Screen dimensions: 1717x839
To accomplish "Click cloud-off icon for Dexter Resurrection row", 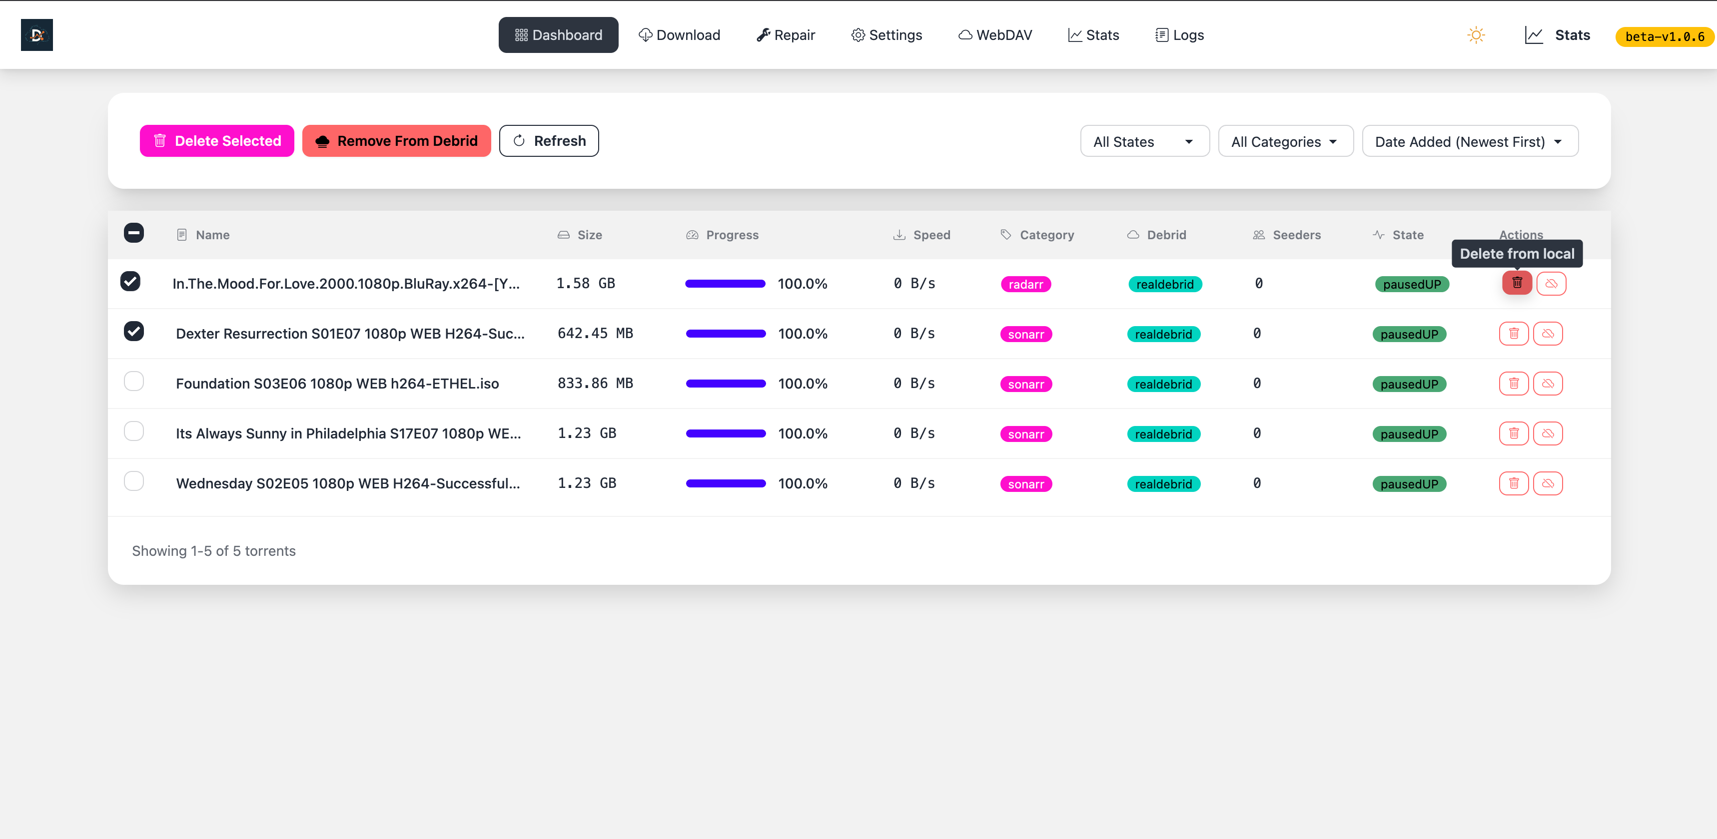I will [x=1548, y=334].
